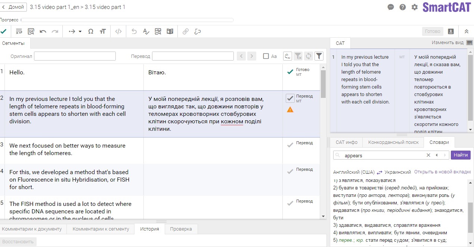Click the language swap arrows in dictionary

379,172
